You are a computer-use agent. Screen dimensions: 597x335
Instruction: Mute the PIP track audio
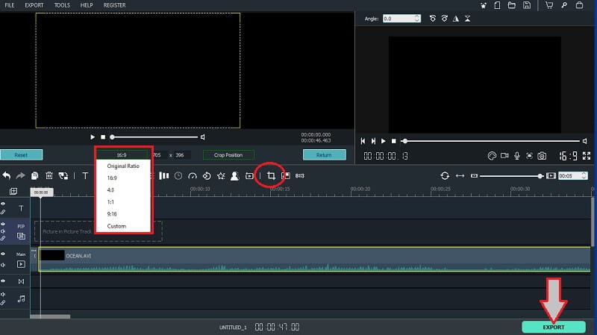tap(3, 231)
